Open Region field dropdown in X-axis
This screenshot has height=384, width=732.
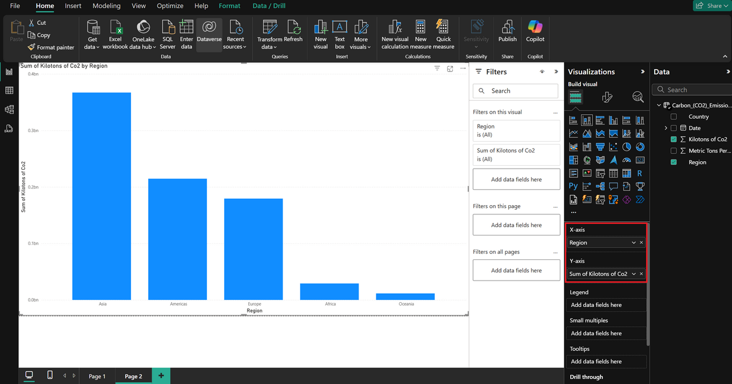[634, 243]
